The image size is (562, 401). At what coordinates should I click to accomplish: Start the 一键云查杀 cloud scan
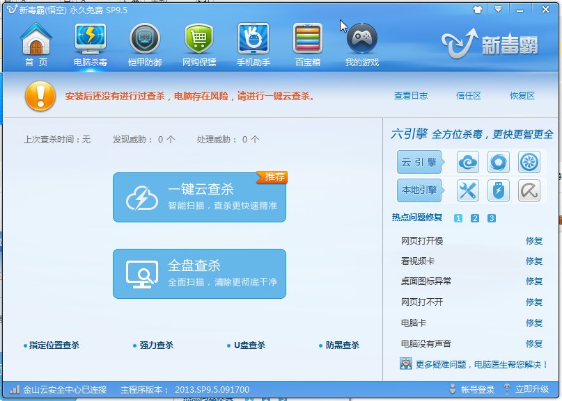[199, 197]
